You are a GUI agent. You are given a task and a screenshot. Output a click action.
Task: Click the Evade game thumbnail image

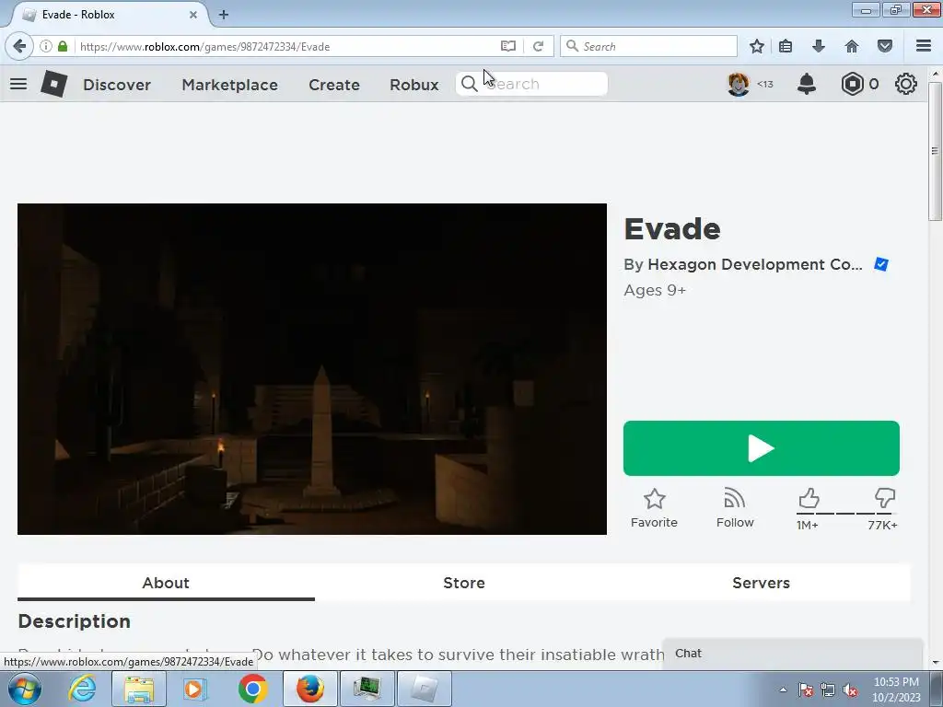tap(312, 369)
